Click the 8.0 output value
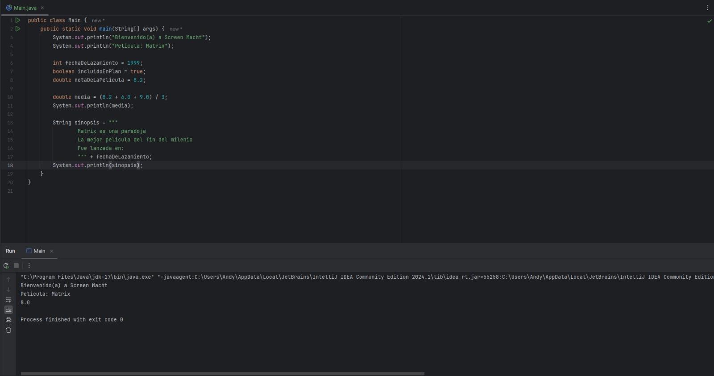 click(25, 302)
